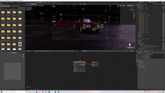This screenshot has width=165, height=93.
Task: Expand the Keying Sets panel
Action: point(141,63)
